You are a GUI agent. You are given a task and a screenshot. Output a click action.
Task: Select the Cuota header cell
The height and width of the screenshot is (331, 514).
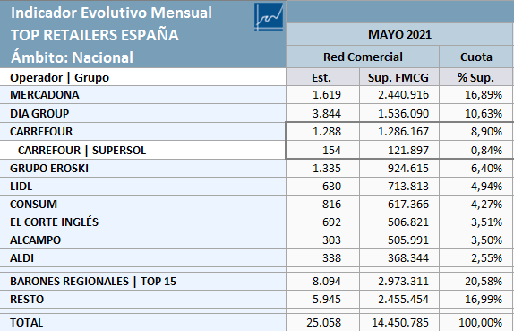tap(476, 57)
